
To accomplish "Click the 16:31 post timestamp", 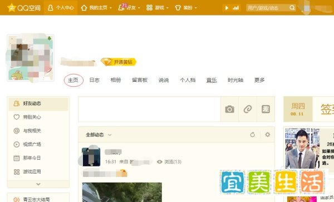I will tap(111, 162).
